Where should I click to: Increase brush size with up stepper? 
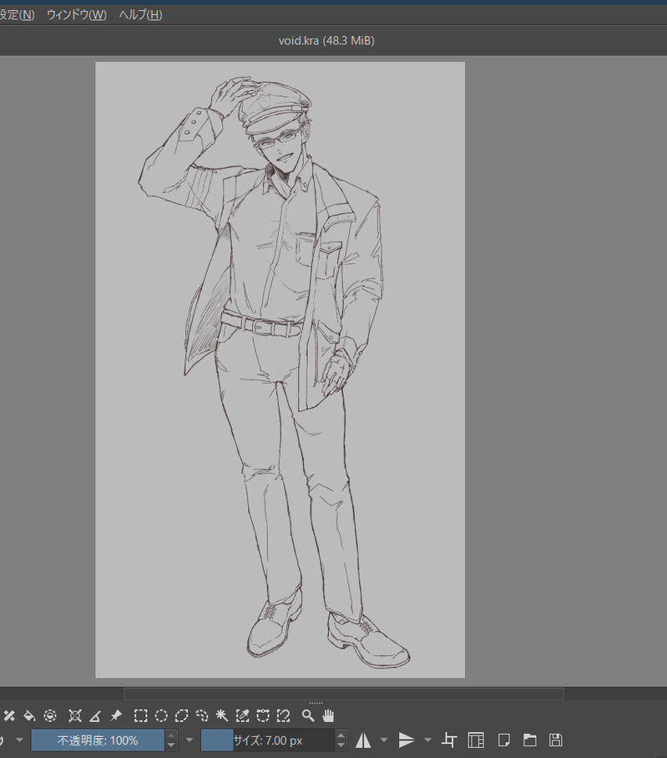point(341,735)
